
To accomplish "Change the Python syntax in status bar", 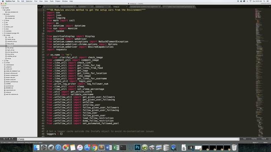I will coord(265,143).
